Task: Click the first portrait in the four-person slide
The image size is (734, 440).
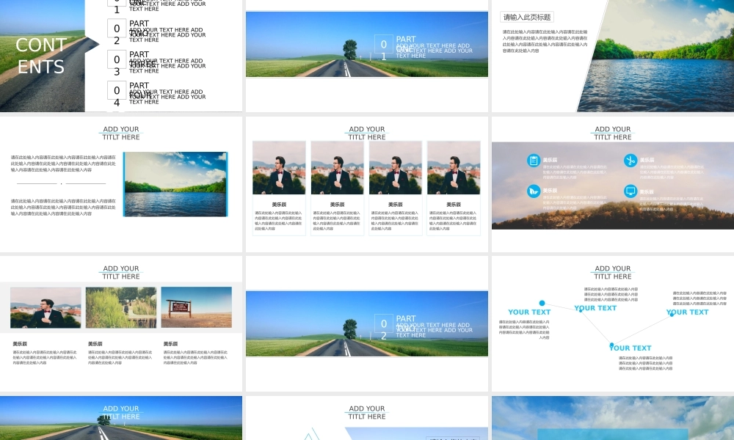Action: pos(279,168)
